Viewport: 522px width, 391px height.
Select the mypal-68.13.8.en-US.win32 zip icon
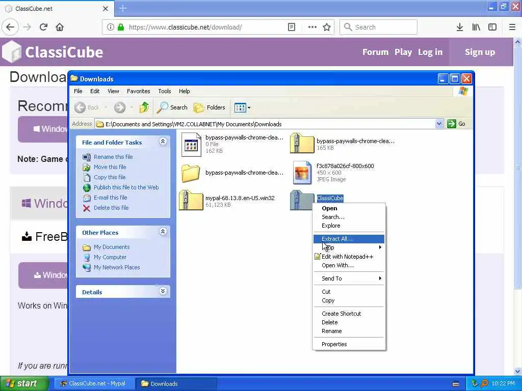point(191,200)
